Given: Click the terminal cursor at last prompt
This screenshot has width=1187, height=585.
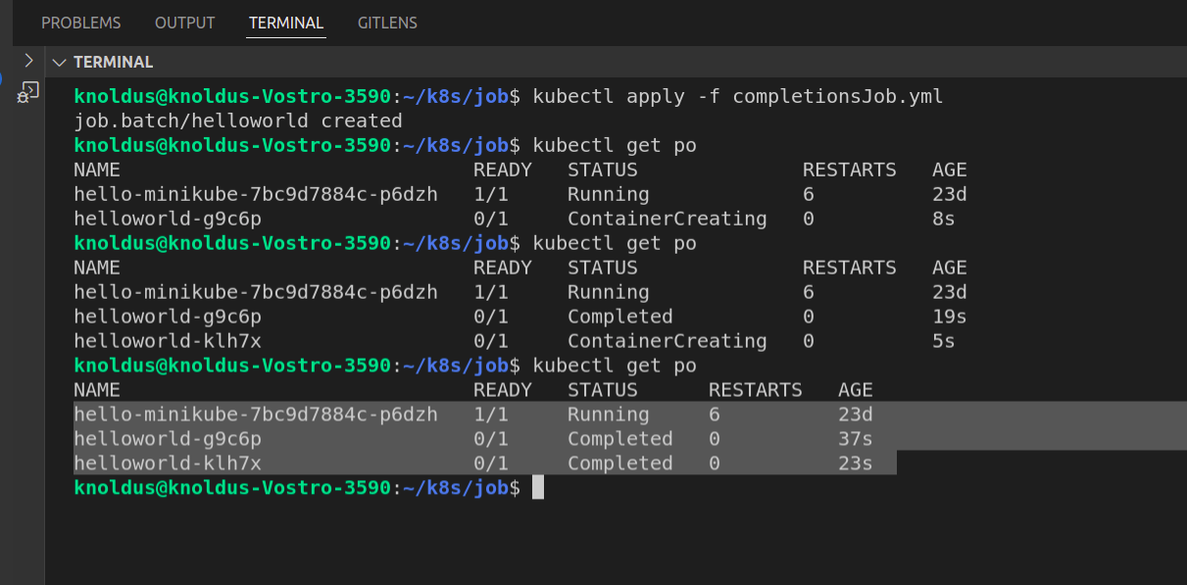Looking at the screenshot, I should click(538, 487).
